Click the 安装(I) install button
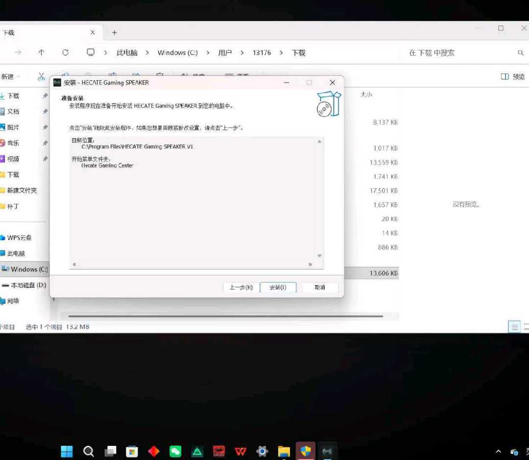The image size is (529, 460). point(278,288)
